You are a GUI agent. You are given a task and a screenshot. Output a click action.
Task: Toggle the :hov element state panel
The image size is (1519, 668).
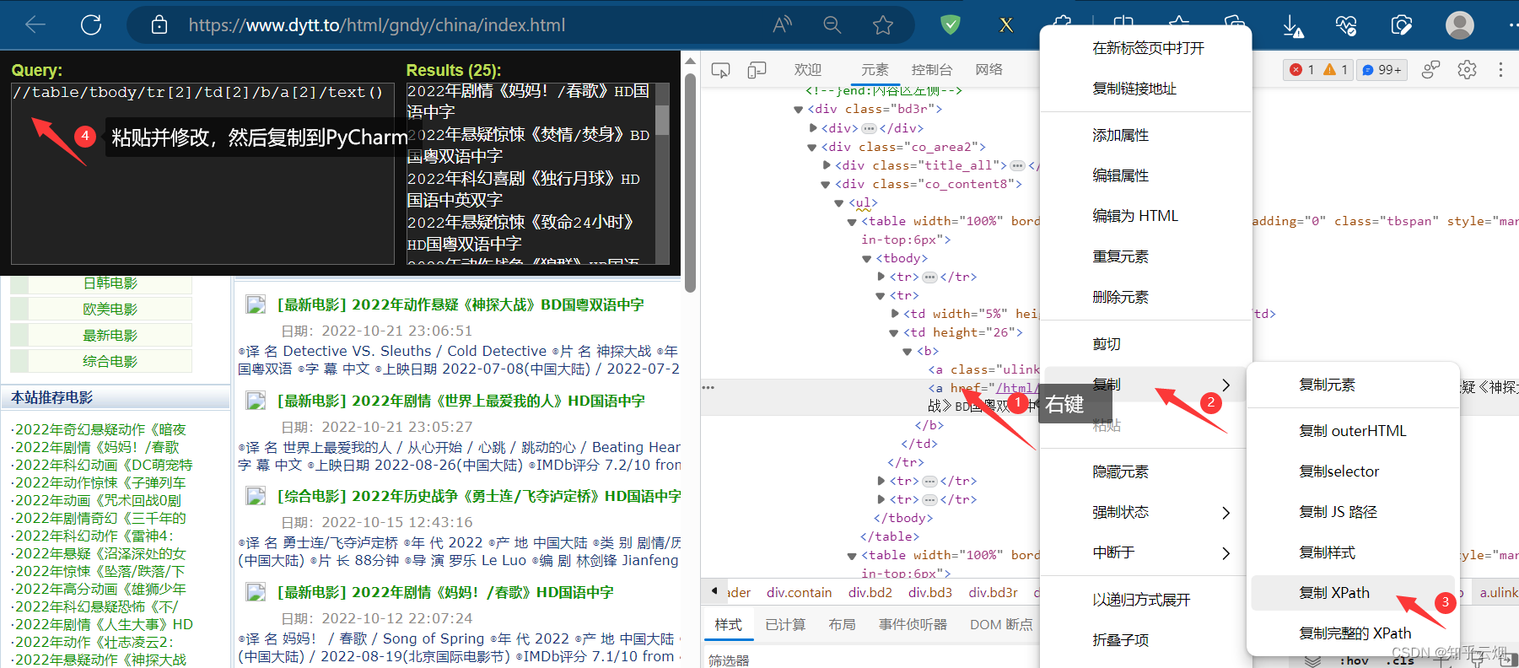pos(1354,660)
